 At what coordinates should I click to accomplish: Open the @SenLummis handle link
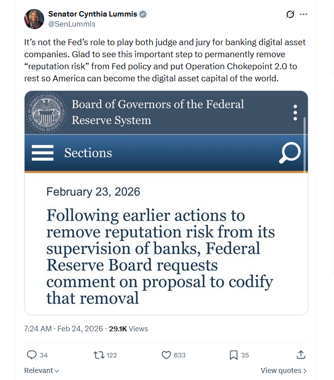(x=71, y=24)
